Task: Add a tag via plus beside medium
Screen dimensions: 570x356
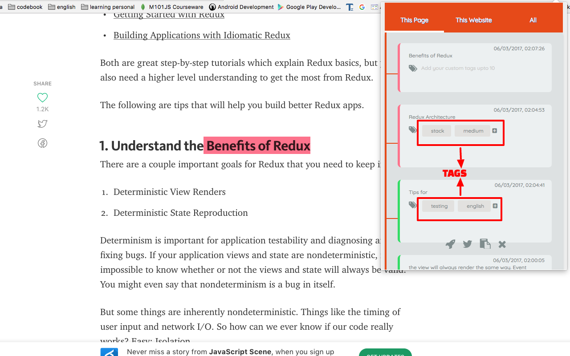Action: (495, 130)
